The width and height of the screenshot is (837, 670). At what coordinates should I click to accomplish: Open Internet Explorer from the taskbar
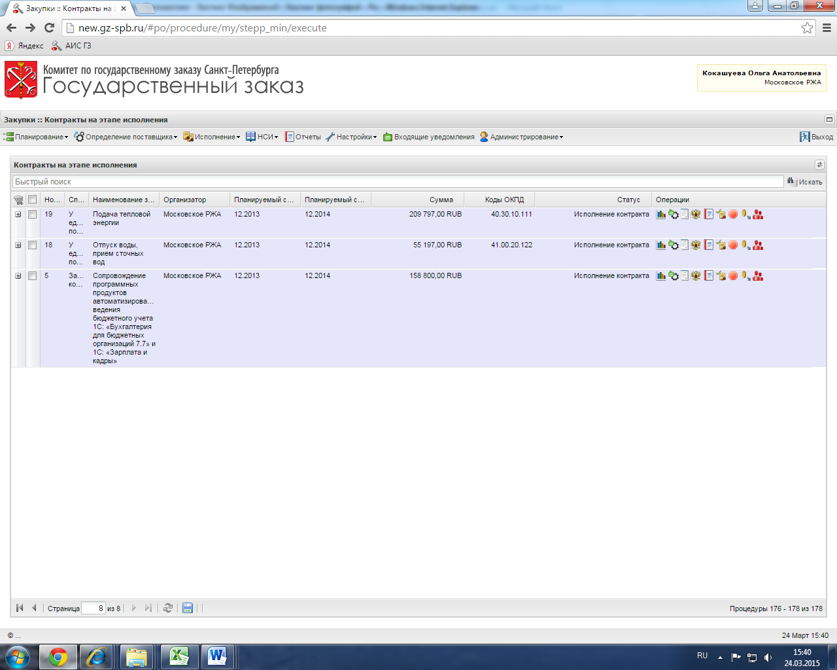(x=96, y=657)
